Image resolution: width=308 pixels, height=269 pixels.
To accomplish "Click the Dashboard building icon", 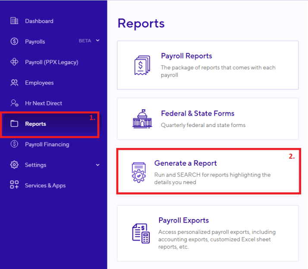I will pos(14,21).
